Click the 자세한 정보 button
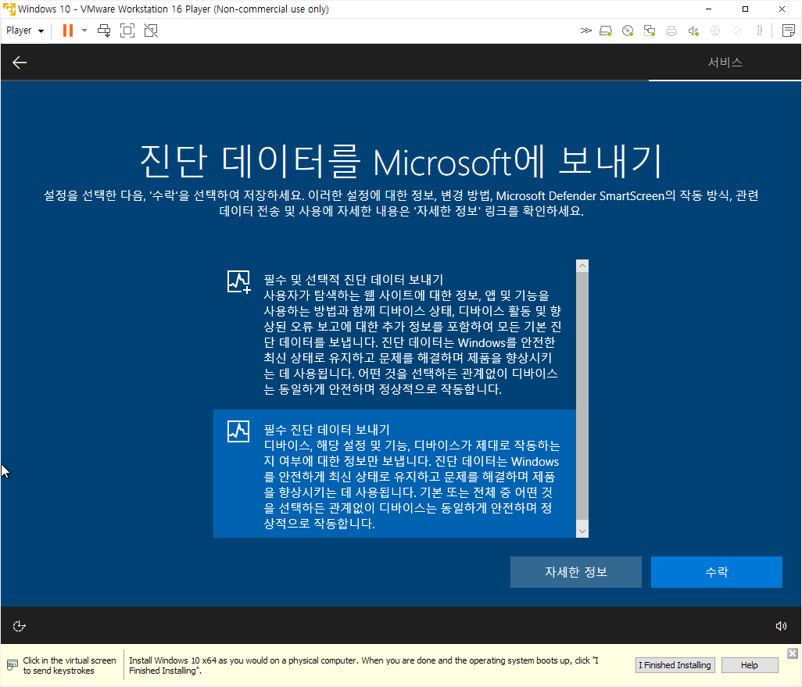 [576, 572]
